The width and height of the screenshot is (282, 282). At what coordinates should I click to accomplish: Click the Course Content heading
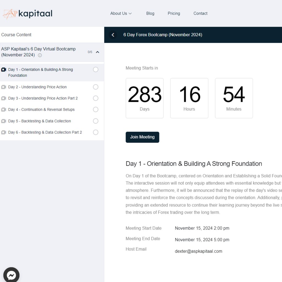tap(16, 35)
